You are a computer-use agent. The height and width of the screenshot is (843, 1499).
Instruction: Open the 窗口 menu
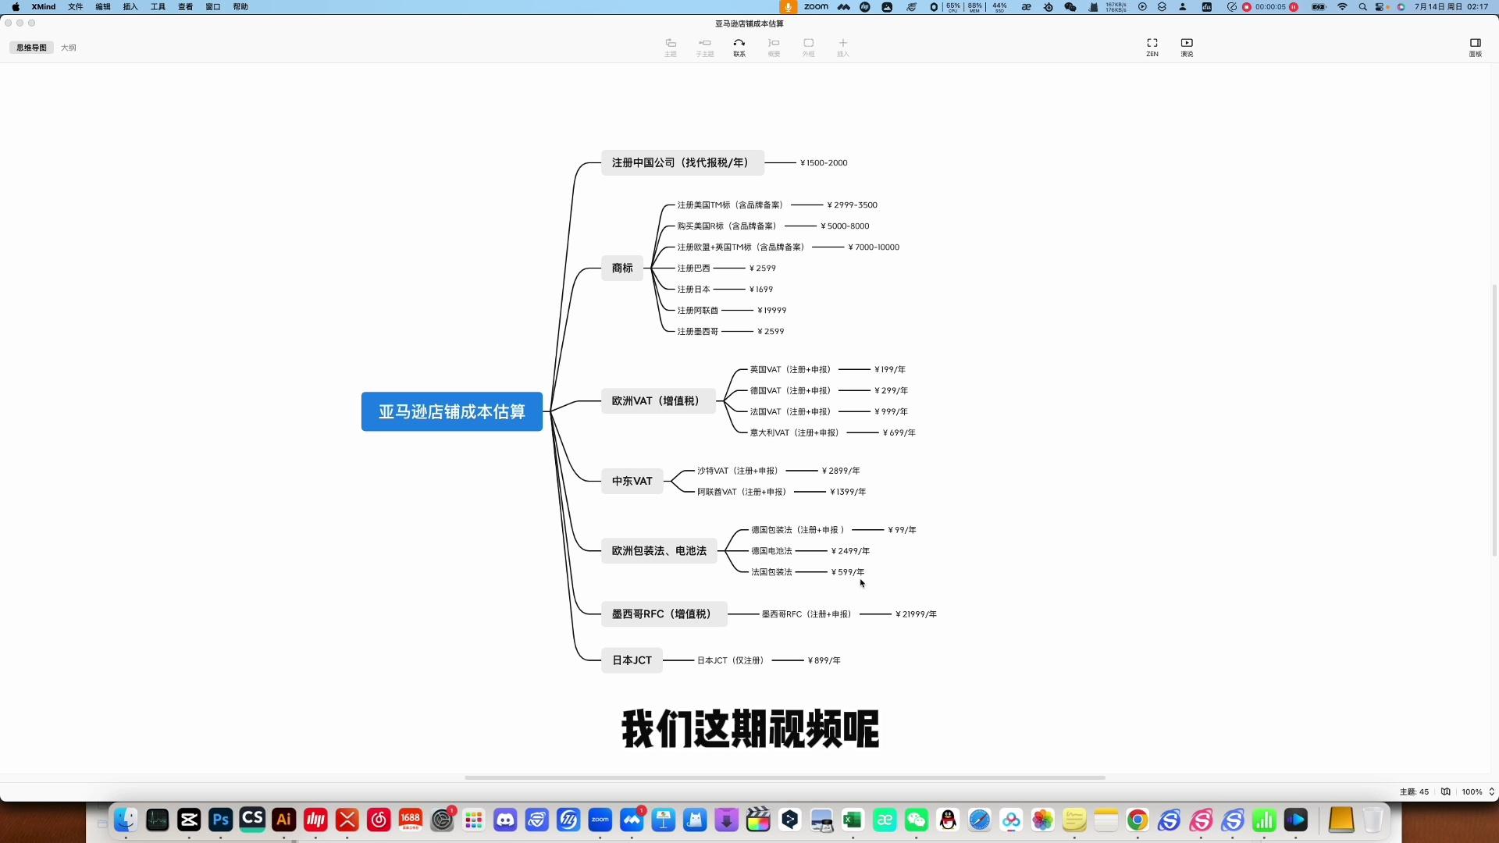click(212, 7)
